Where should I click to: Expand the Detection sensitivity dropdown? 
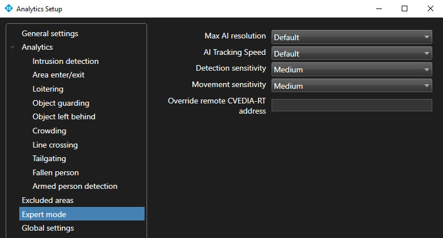coord(351,70)
